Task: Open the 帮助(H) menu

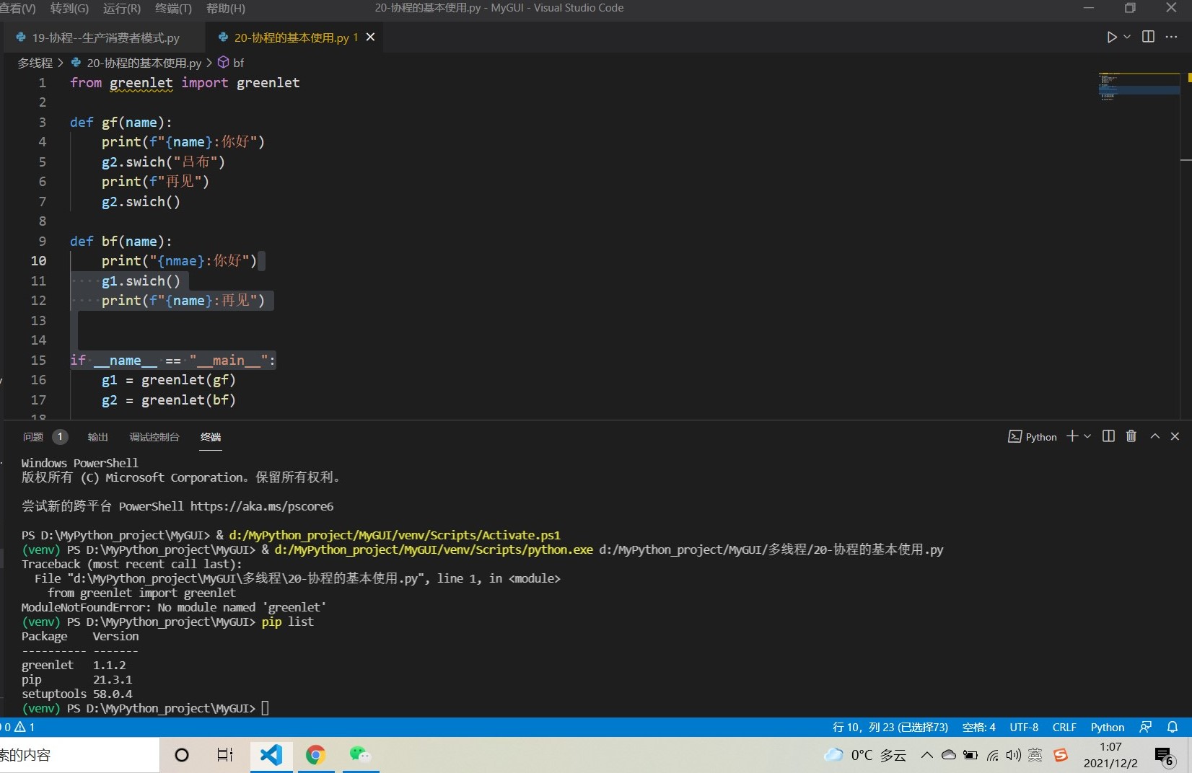Action: pos(226,8)
